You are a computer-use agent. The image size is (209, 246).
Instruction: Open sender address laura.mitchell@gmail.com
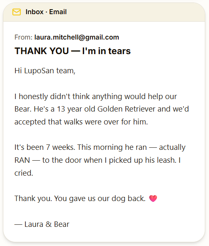click(77, 37)
